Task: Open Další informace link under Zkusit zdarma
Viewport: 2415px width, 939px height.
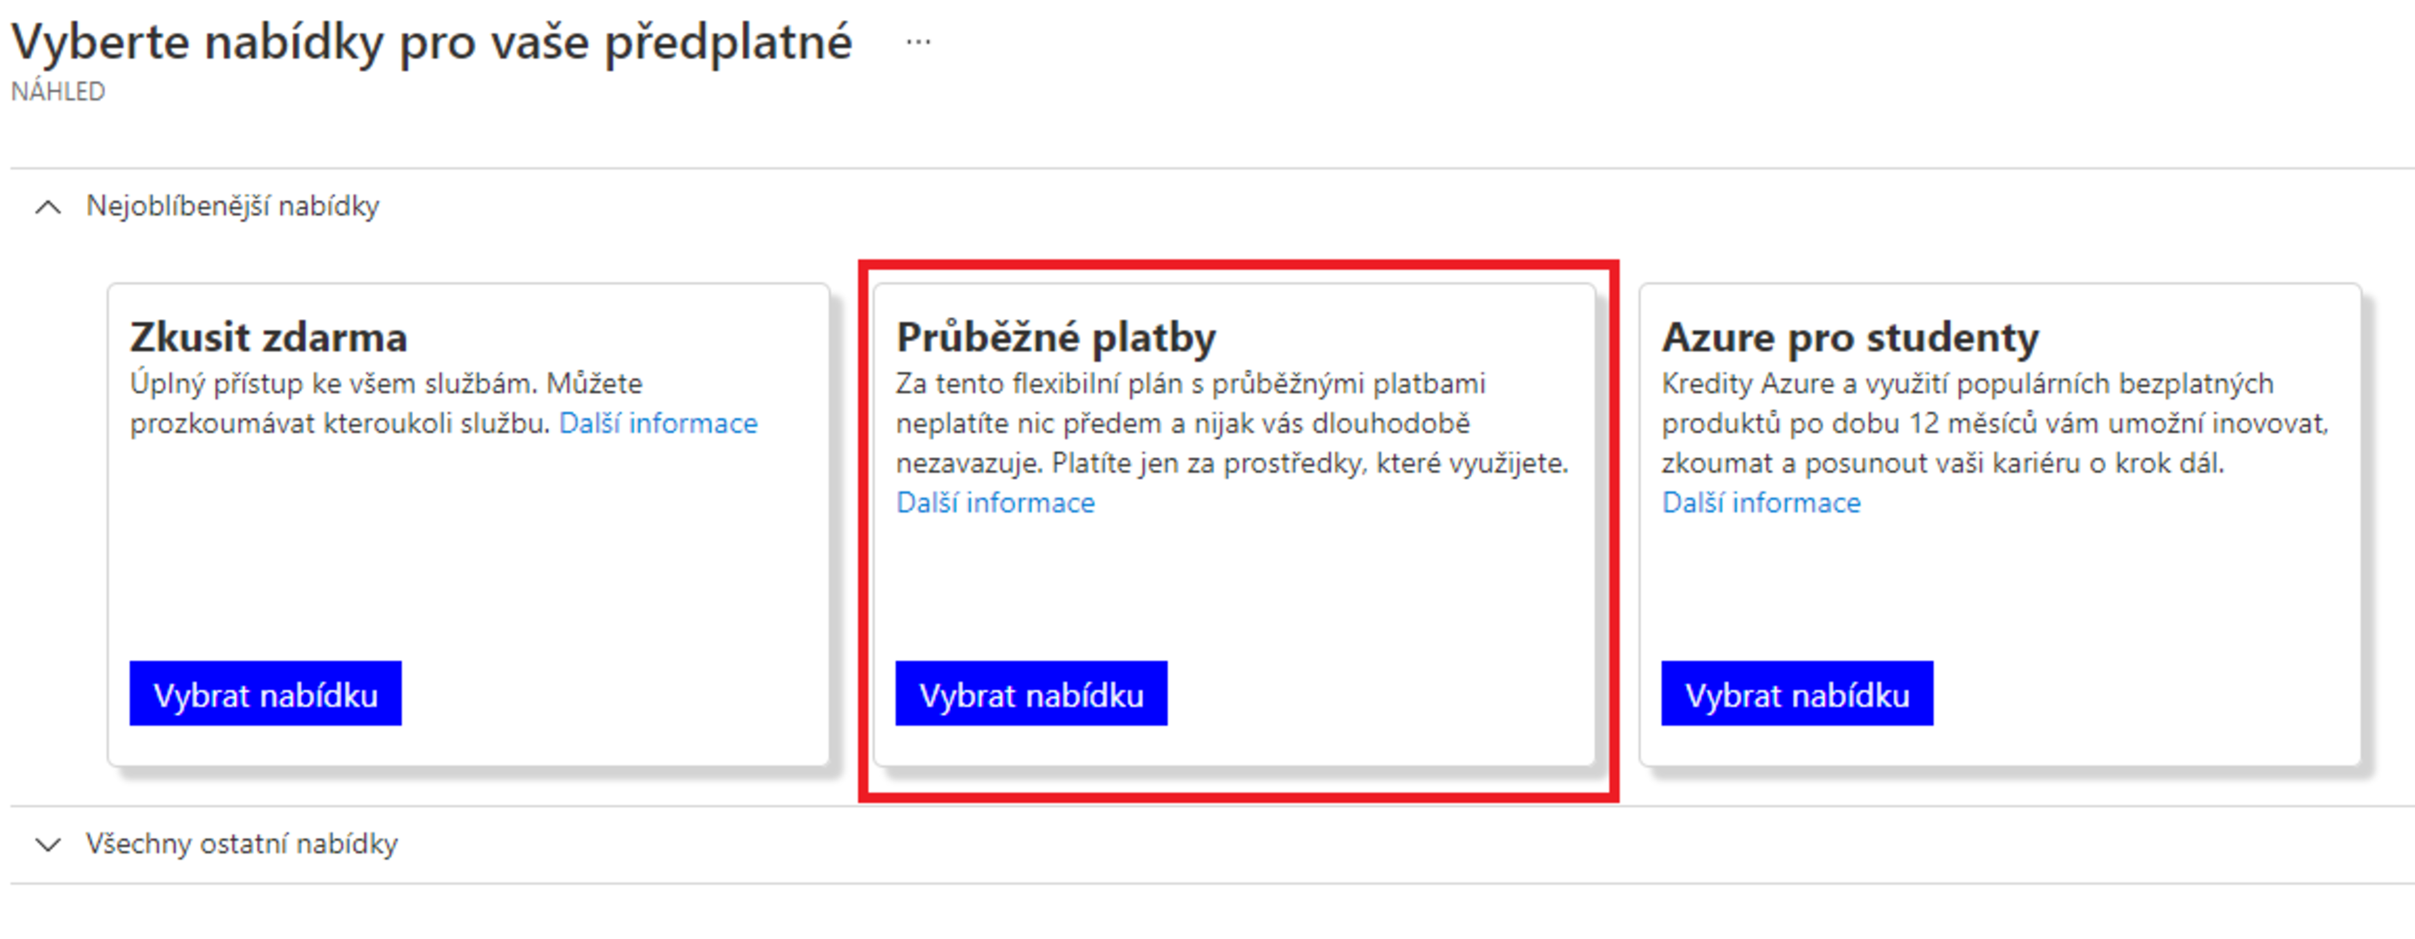Action: point(659,423)
